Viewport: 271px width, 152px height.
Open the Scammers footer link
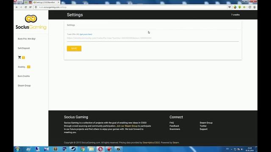(x=175, y=129)
